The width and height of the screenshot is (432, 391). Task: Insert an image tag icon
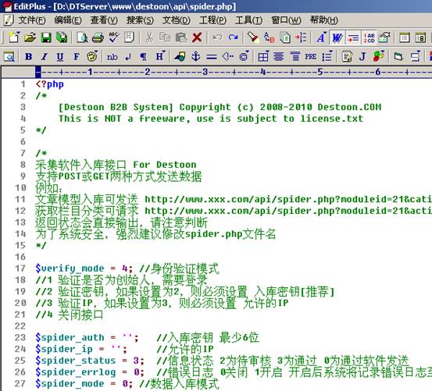(x=180, y=57)
